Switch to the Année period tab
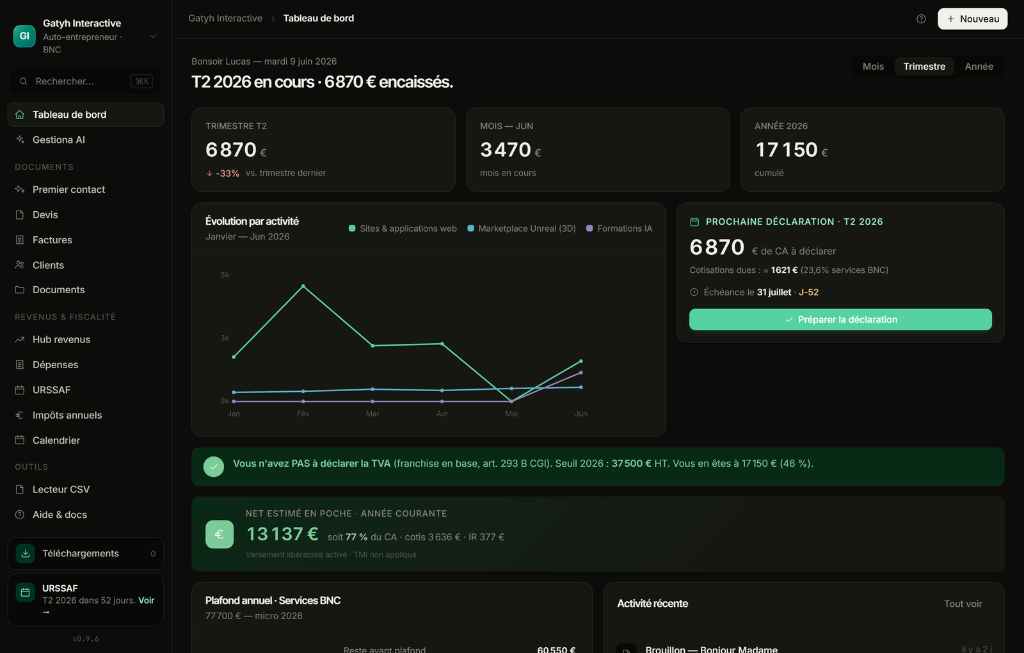Viewport: 1024px width, 653px height. 979,67
